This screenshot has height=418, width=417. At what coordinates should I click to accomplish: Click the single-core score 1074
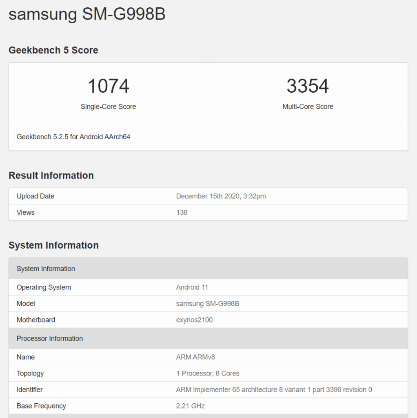coord(109,86)
